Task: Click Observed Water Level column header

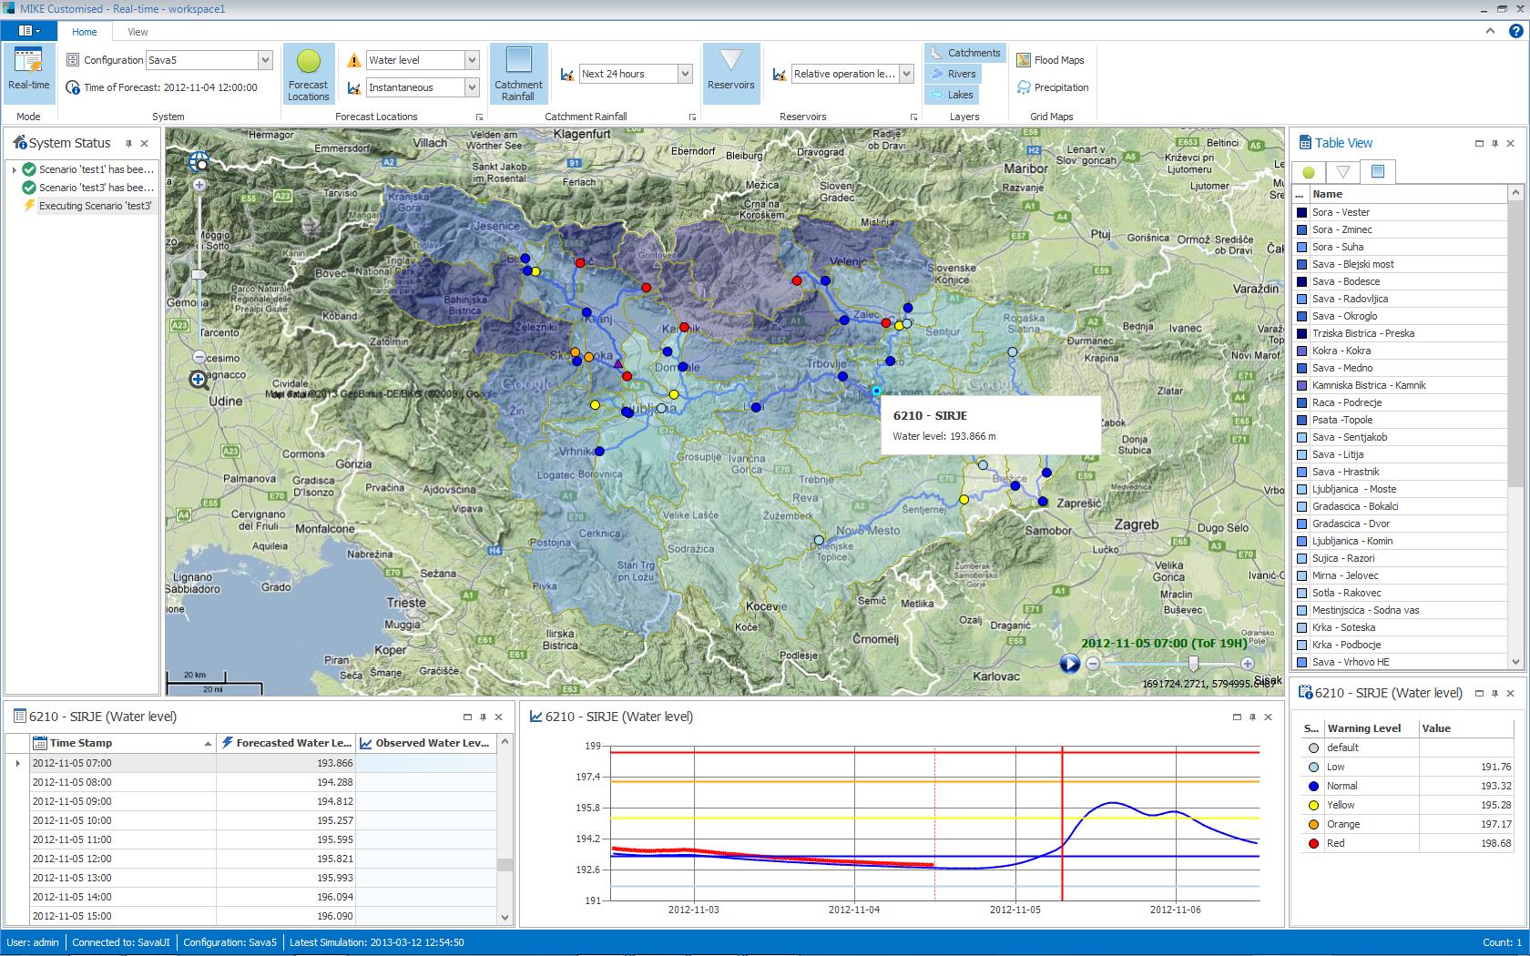Action: tap(426, 743)
